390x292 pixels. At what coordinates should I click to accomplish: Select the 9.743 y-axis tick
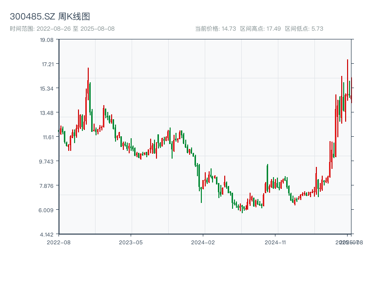coord(47,162)
